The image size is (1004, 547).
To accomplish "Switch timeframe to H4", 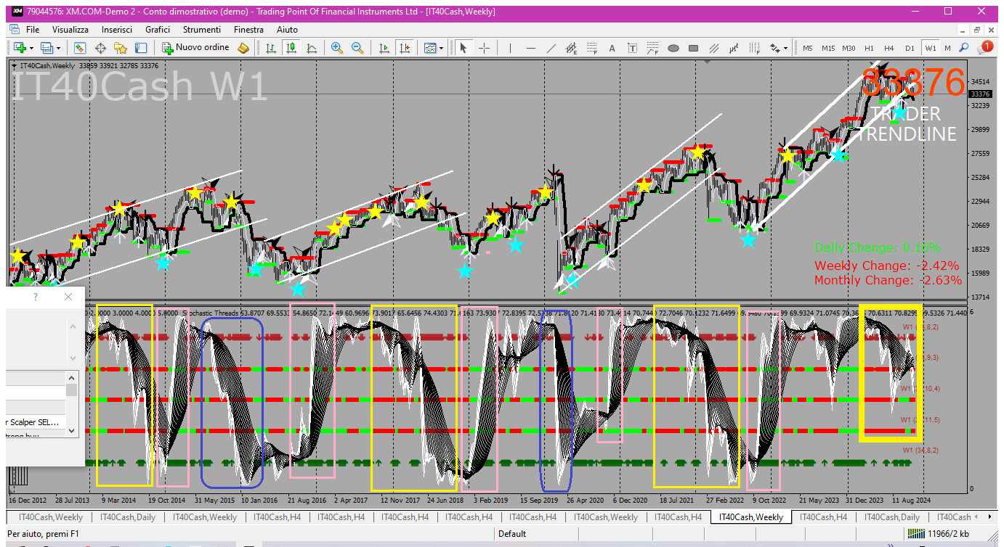I will click(889, 48).
